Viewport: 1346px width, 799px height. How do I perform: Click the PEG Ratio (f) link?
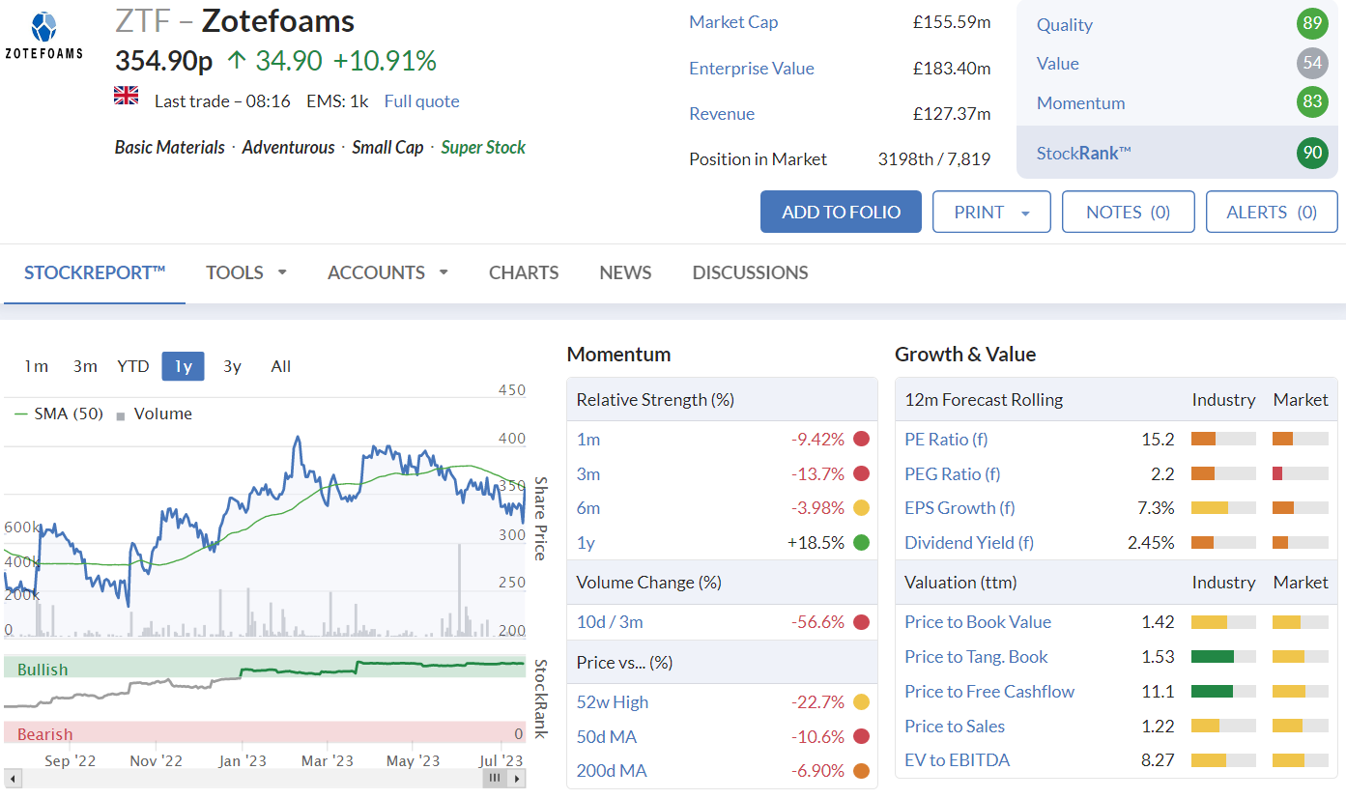click(952, 474)
